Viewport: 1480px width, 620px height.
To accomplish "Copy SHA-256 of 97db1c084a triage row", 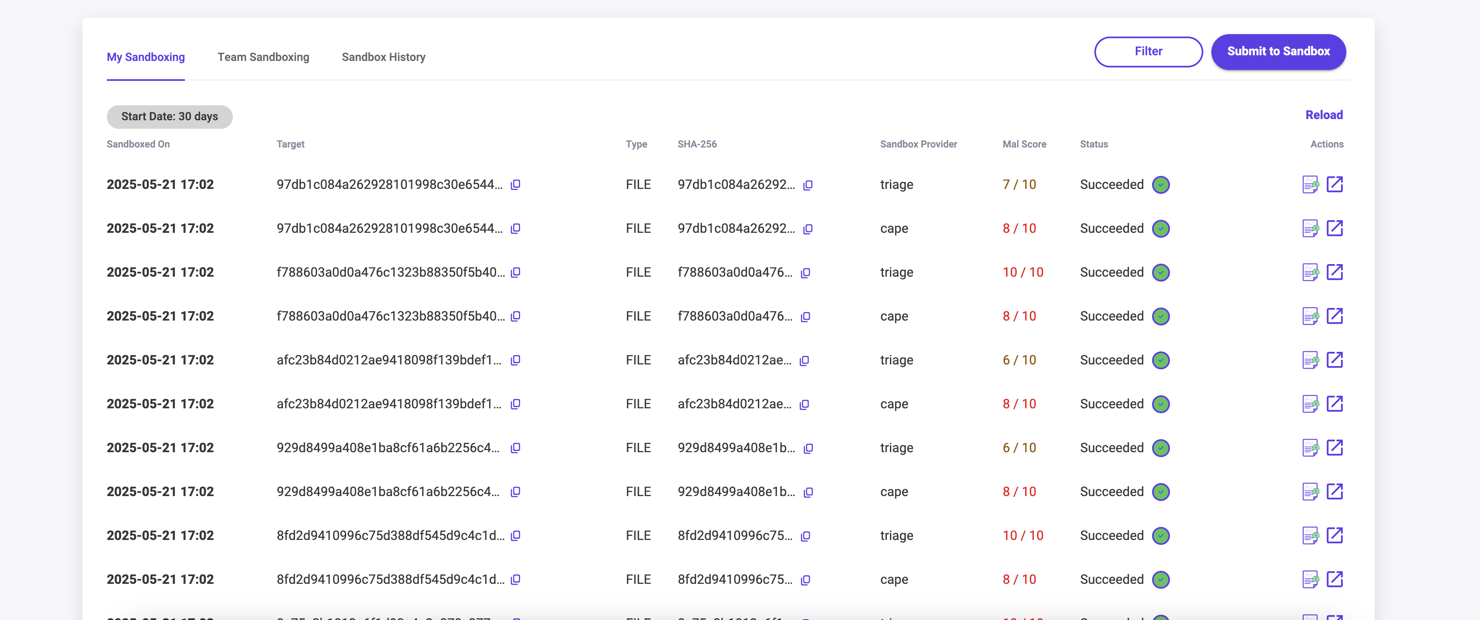I will [808, 185].
